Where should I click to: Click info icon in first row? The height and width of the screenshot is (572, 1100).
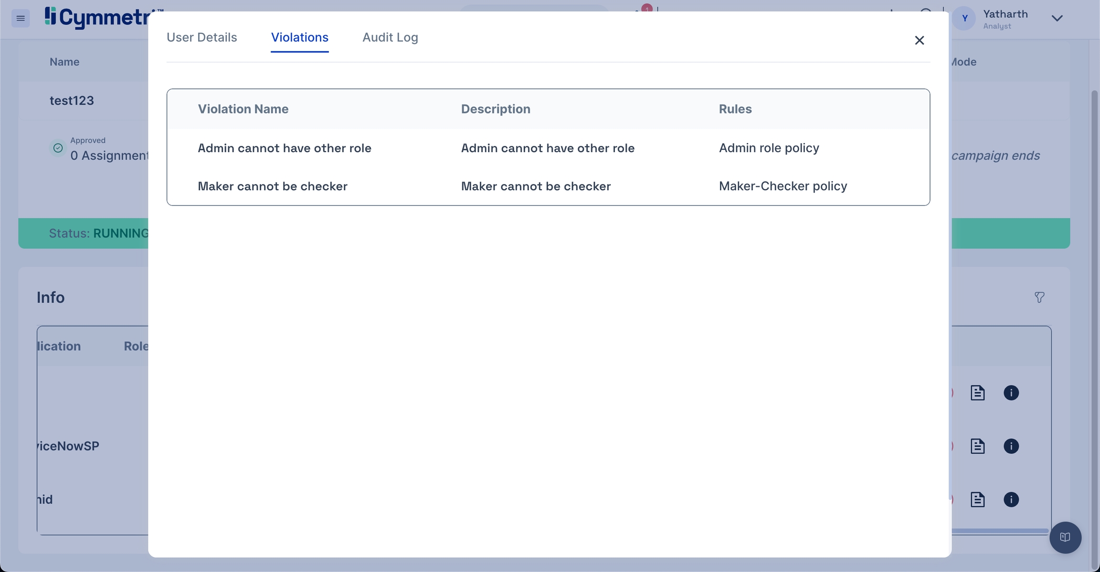click(x=1011, y=393)
